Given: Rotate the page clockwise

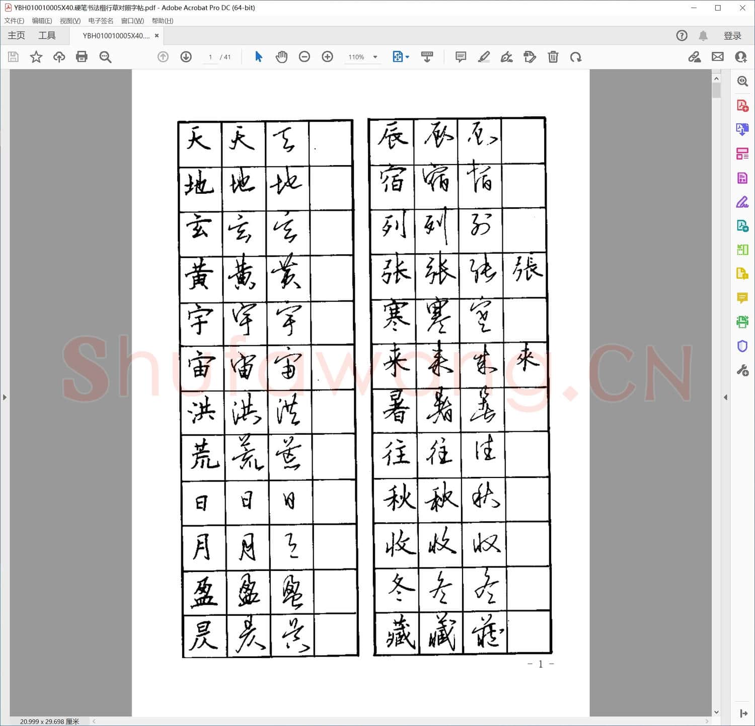Looking at the screenshot, I should tap(576, 57).
